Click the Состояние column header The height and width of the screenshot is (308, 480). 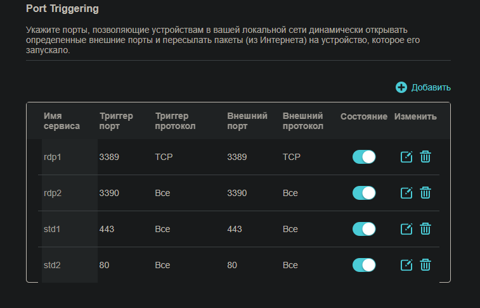[364, 116]
